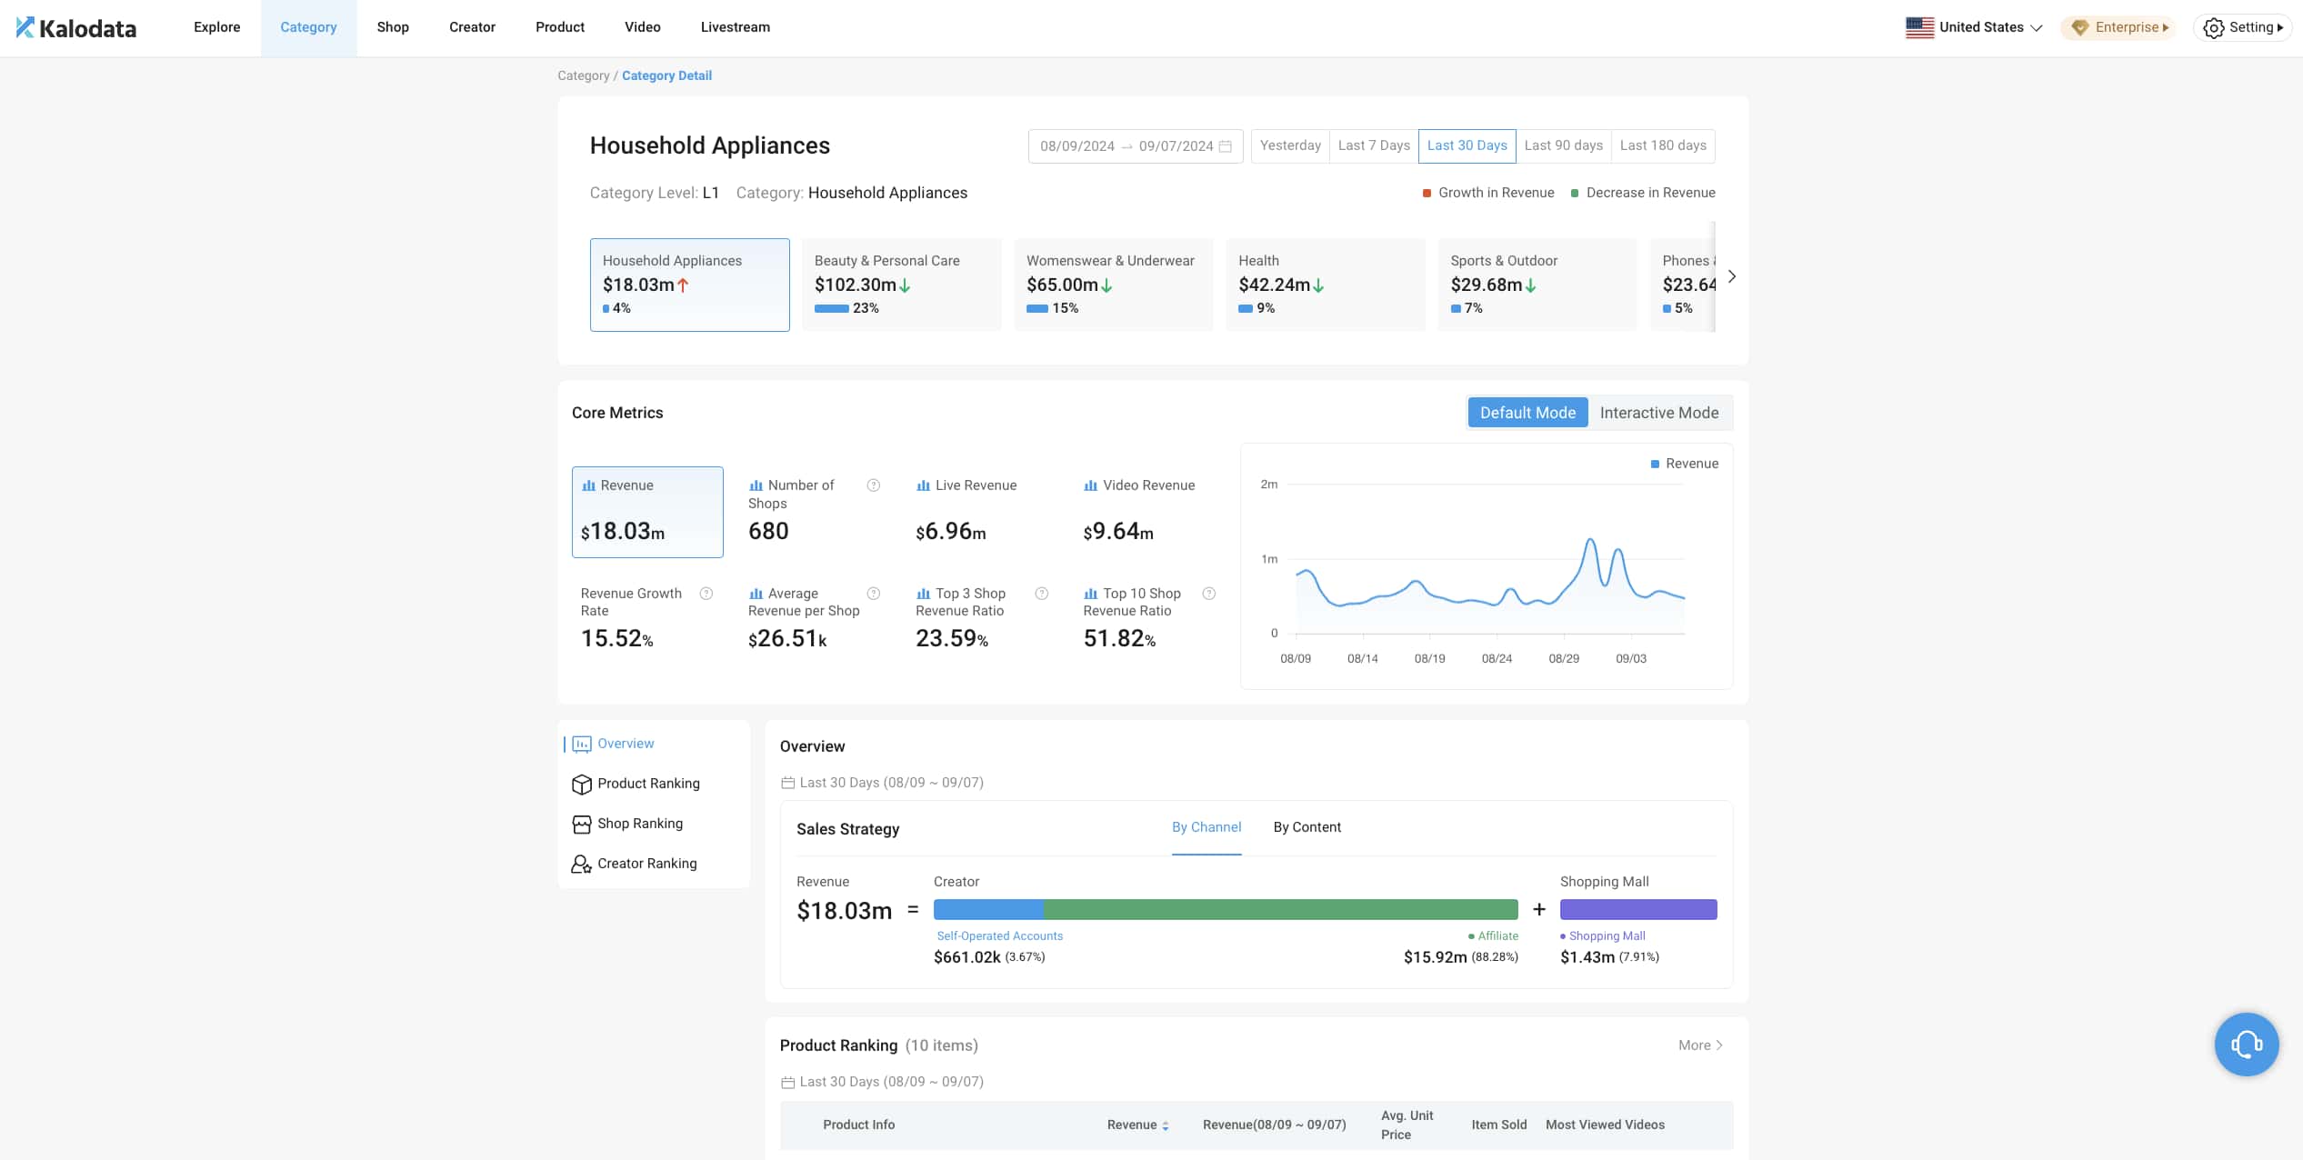Click the Creator Ranking person icon
The height and width of the screenshot is (1160, 2303).
point(581,864)
